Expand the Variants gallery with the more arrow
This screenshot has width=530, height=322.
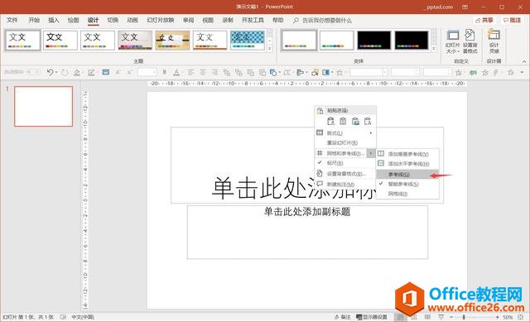point(434,49)
